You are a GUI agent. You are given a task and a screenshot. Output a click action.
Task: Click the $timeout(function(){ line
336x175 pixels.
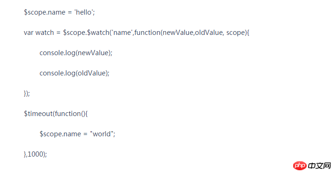pyautogui.click(x=56, y=114)
